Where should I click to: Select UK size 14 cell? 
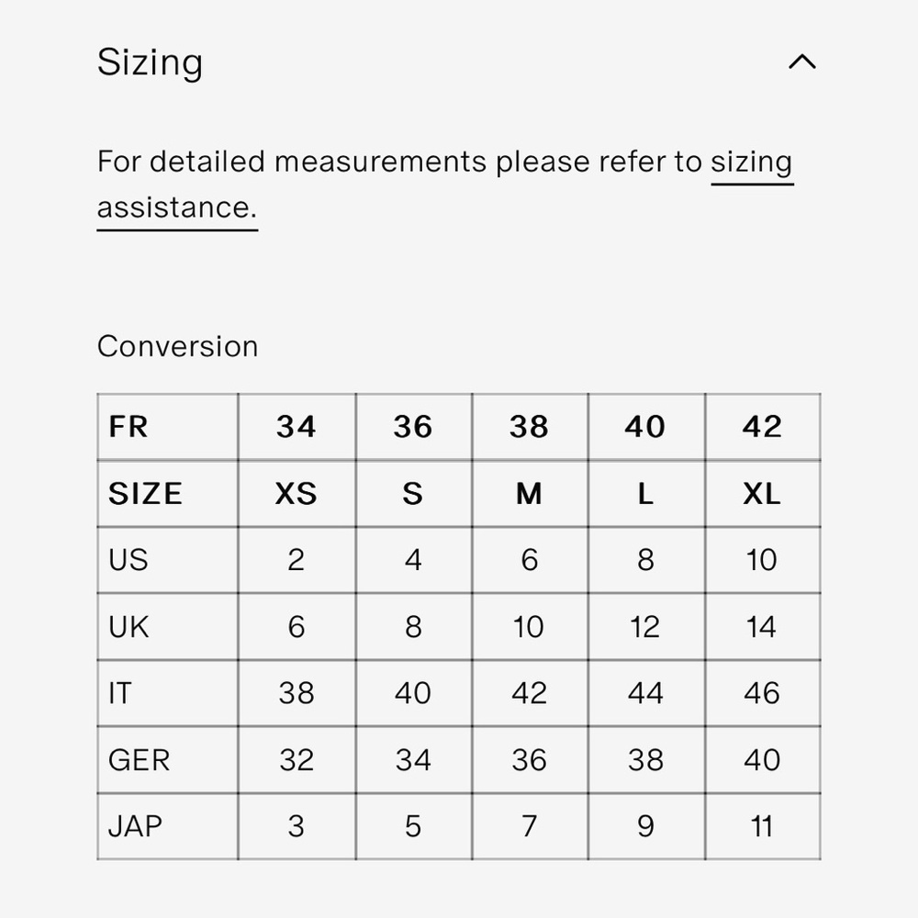pyautogui.click(x=762, y=627)
